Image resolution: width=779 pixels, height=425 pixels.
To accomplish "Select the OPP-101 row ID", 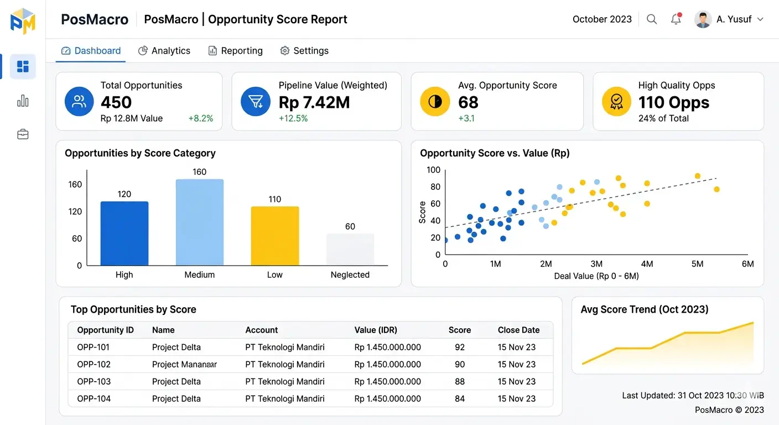I will click(94, 348).
